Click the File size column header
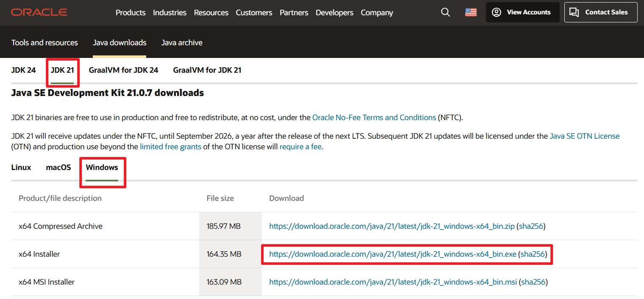 click(x=220, y=198)
